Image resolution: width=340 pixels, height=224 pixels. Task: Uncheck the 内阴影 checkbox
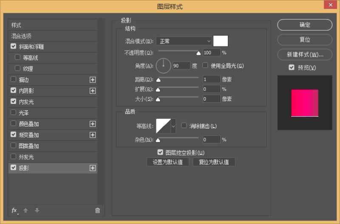pyautogui.click(x=13, y=90)
